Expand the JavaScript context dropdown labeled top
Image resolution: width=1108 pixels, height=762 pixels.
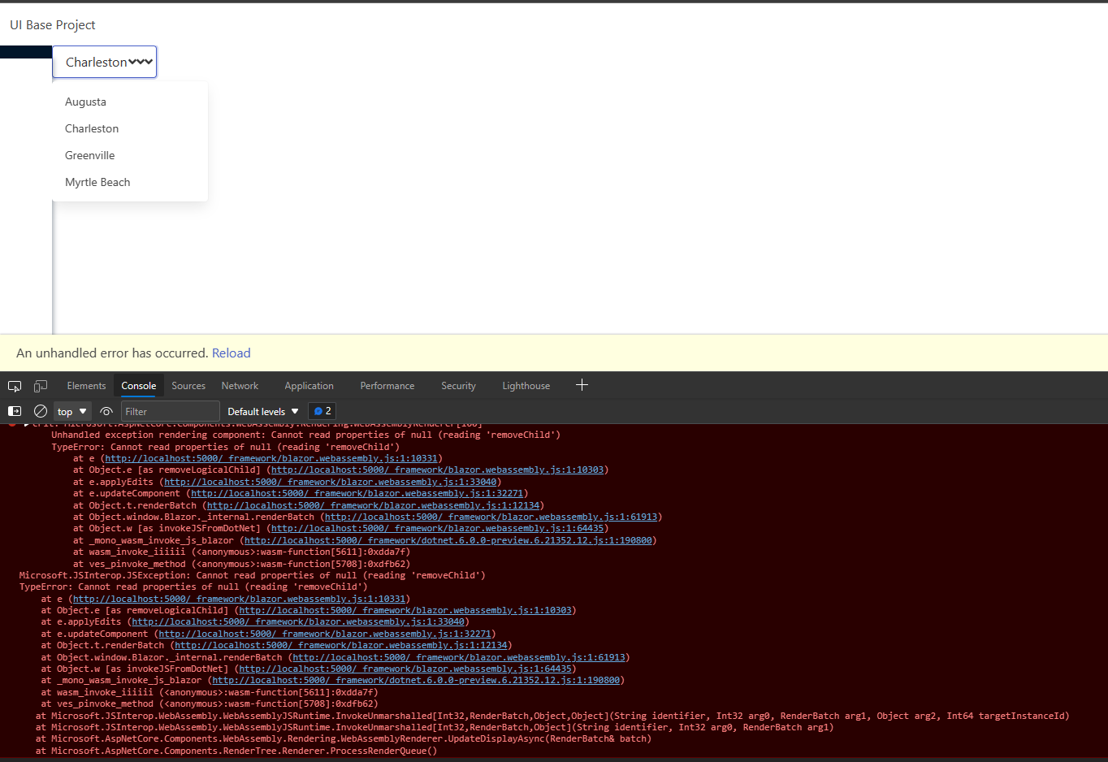[71, 411]
